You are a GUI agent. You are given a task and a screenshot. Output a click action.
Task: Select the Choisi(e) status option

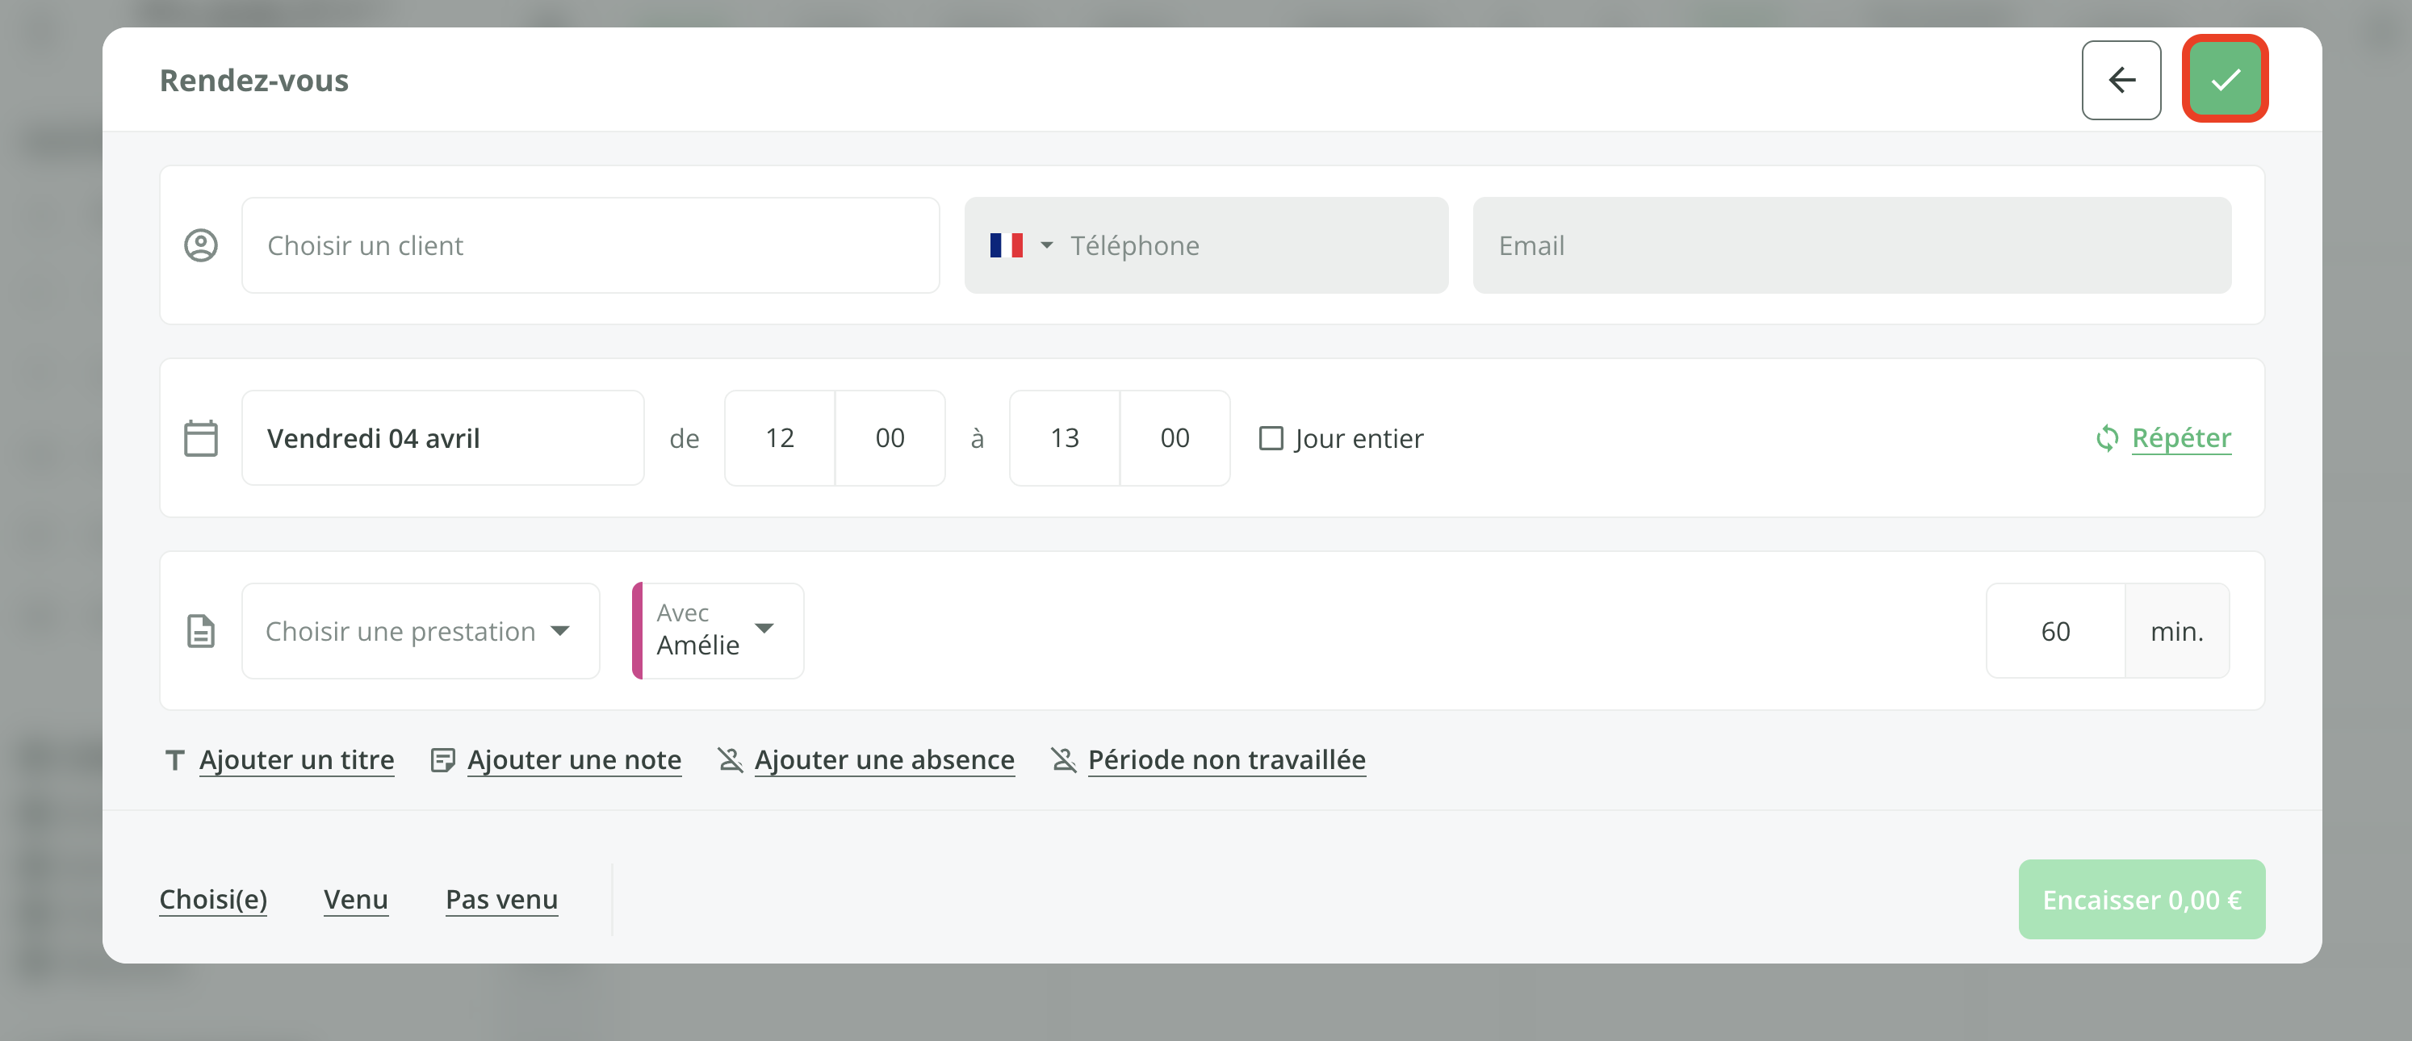point(213,900)
